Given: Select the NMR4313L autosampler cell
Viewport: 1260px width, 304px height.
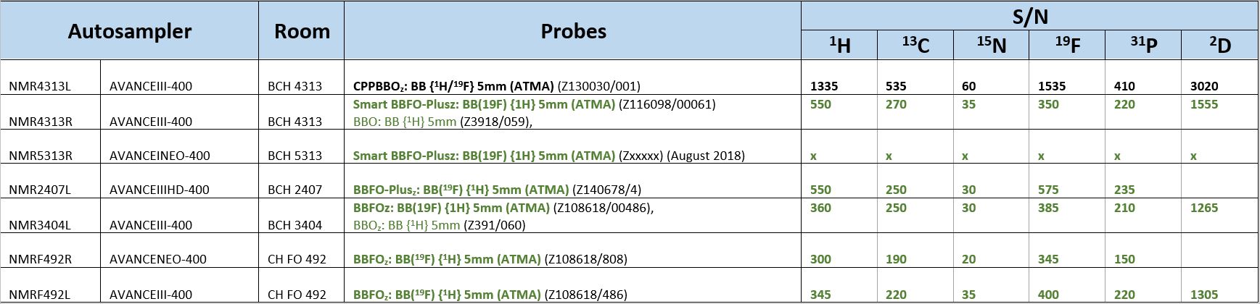Looking at the screenshot, I should pos(40,86).
